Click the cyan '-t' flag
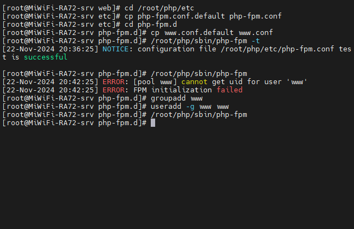 coord(256,41)
